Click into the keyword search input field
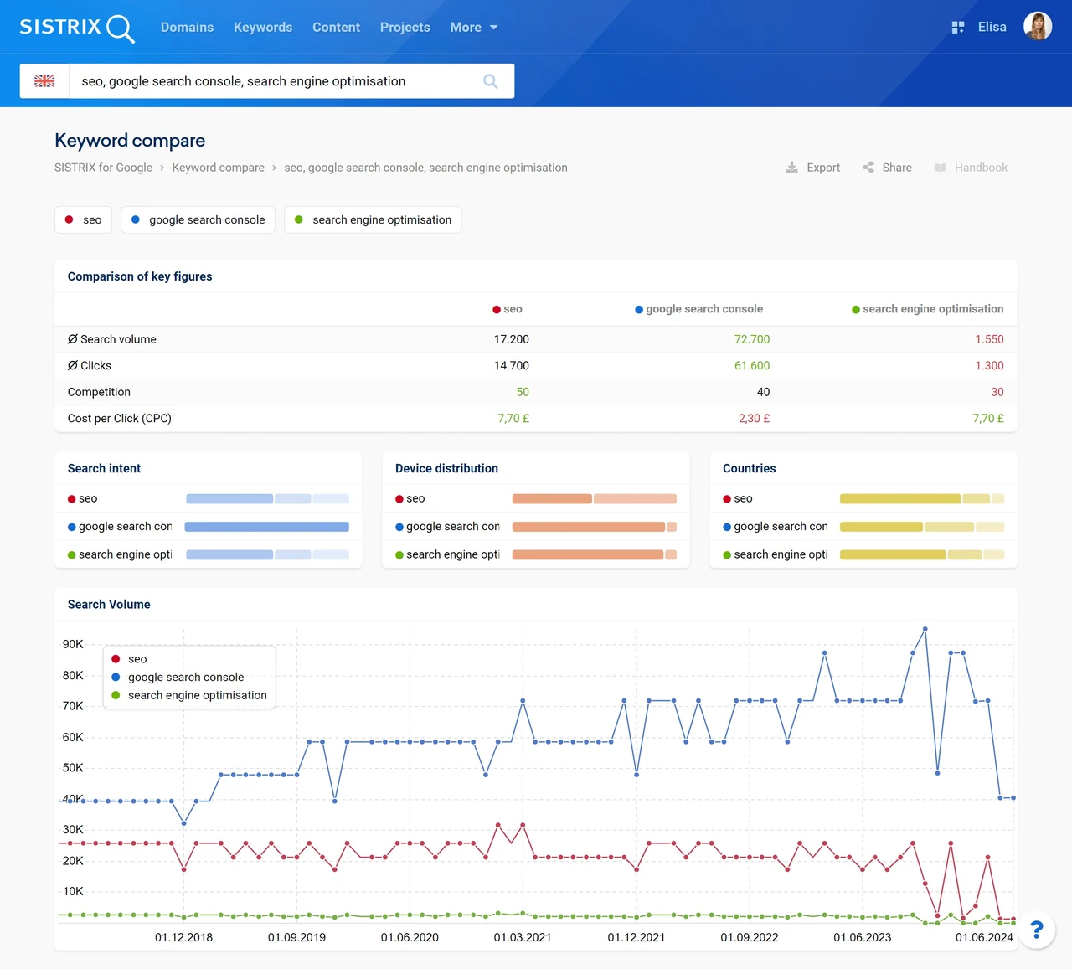 point(273,81)
